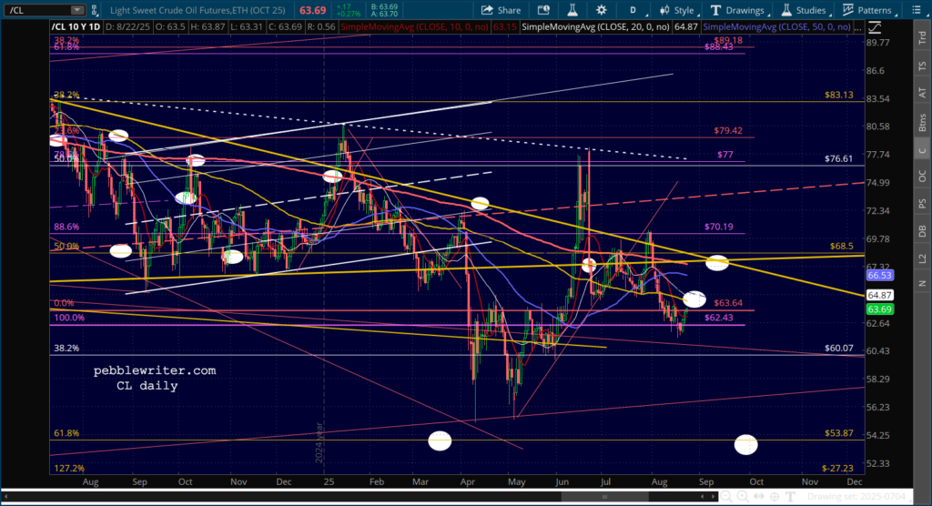Select the AT sidebar tab
Image resolution: width=932 pixels, height=506 pixels.
[x=922, y=93]
